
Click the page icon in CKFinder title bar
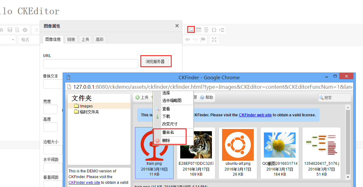68,77
